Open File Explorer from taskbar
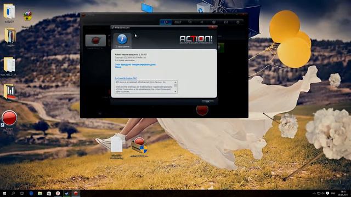The image size is (351, 197). click(x=40, y=193)
